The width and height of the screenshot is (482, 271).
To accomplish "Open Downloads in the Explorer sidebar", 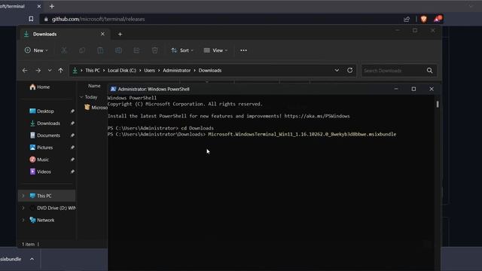I will [x=48, y=123].
